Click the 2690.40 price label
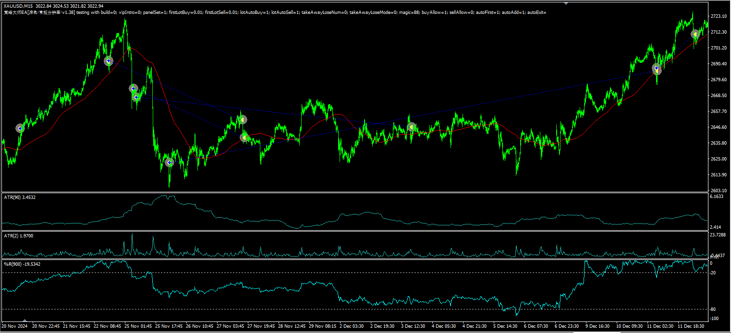 tap(718, 63)
